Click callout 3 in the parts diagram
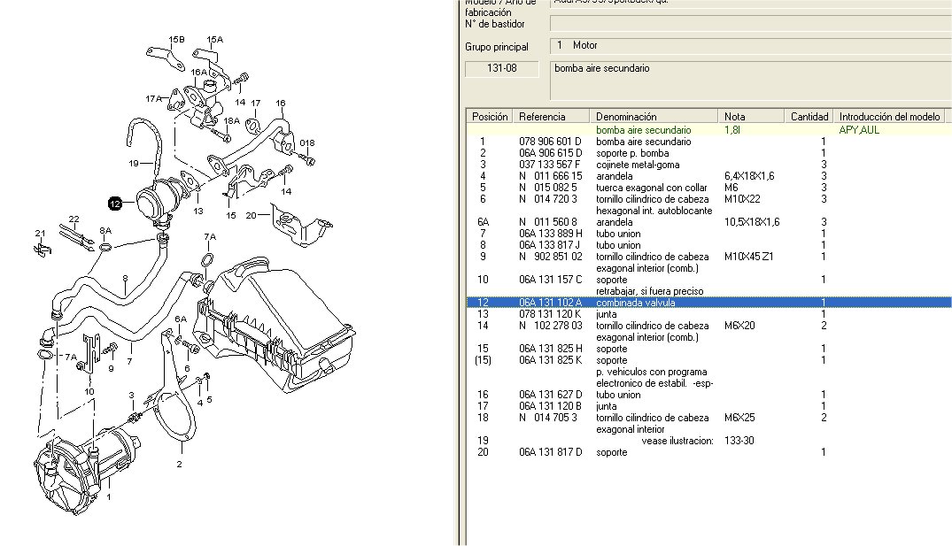This screenshot has width=952, height=546. point(131,396)
